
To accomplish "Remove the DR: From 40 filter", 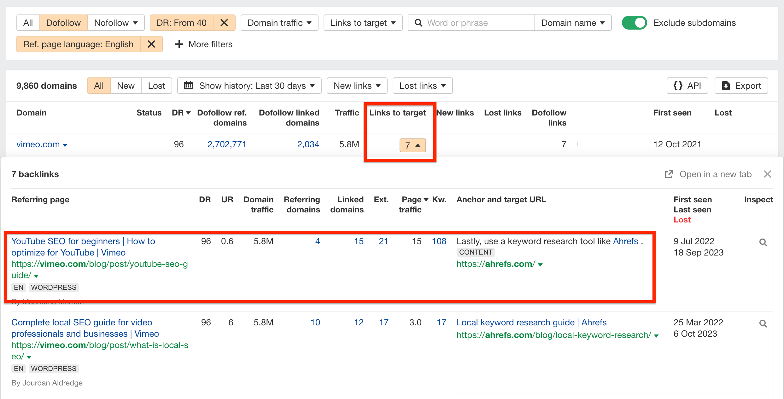I will (x=224, y=23).
